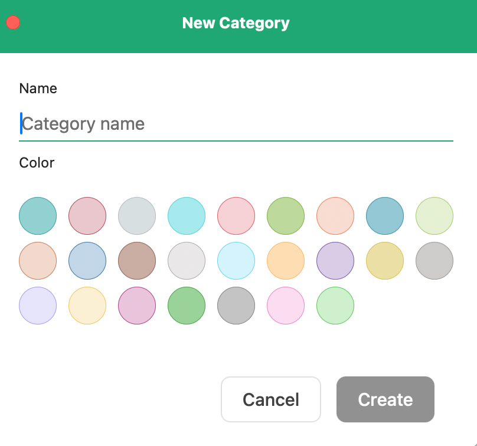The height and width of the screenshot is (446, 477).
Task: Close the New Category dialog window
Action: (13, 23)
